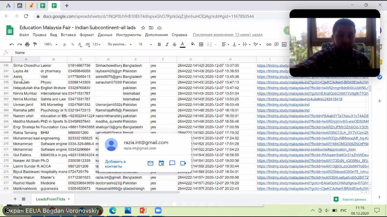Open PowerPoint from the taskbar
Image resolution: width=387 pixels, height=217 pixels.
click(x=143, y=210)
